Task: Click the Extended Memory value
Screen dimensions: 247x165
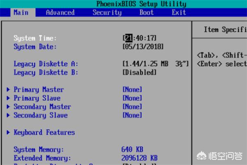Action: [140, 158]
